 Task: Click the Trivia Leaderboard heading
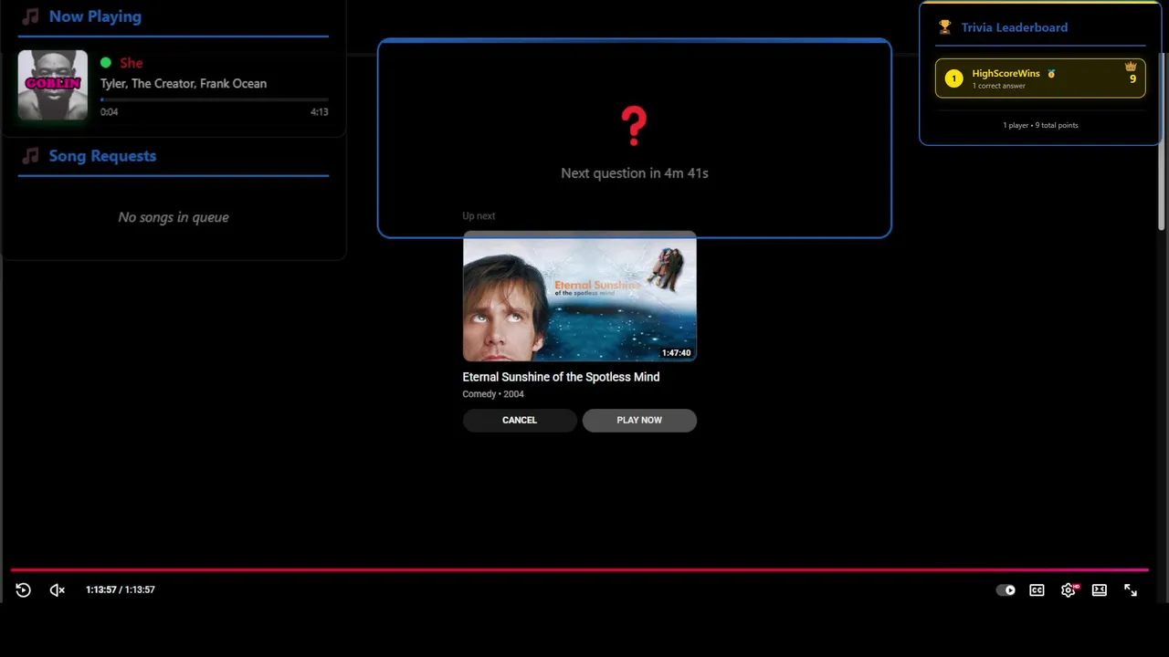1015,27
